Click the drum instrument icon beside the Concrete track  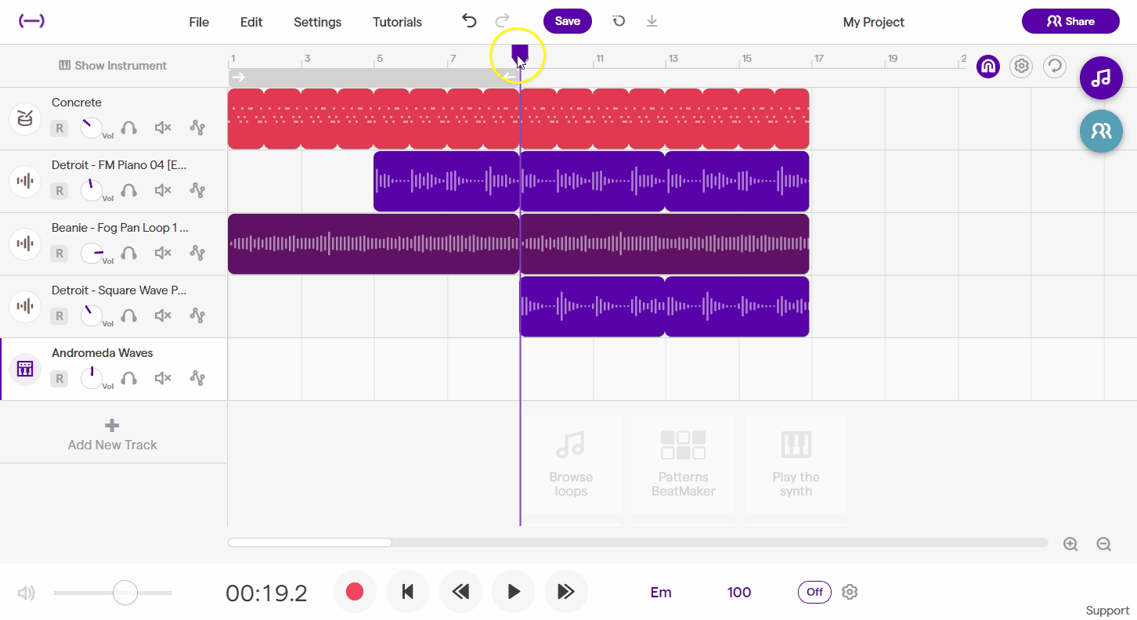(24, 118)
